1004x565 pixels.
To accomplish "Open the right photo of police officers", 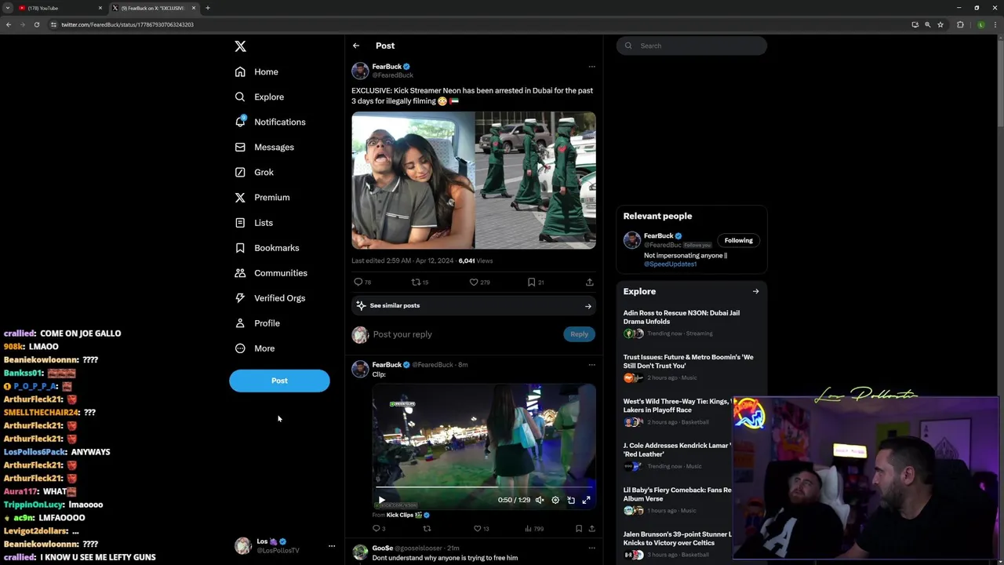I will [535, 180].
